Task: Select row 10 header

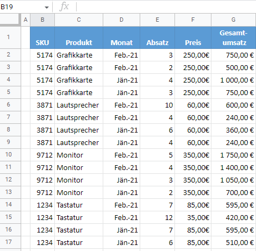Action: [10, 155]
